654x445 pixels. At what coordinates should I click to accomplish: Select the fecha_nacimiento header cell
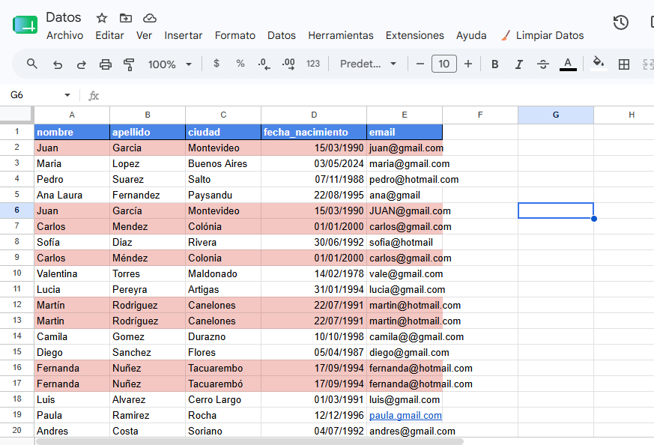(314, 132)
